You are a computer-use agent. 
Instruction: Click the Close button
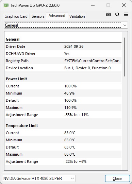(117, 179)
